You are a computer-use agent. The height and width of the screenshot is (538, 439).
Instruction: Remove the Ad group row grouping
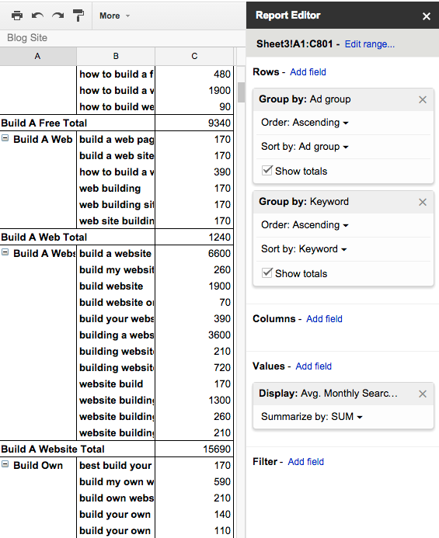[423, 99]
